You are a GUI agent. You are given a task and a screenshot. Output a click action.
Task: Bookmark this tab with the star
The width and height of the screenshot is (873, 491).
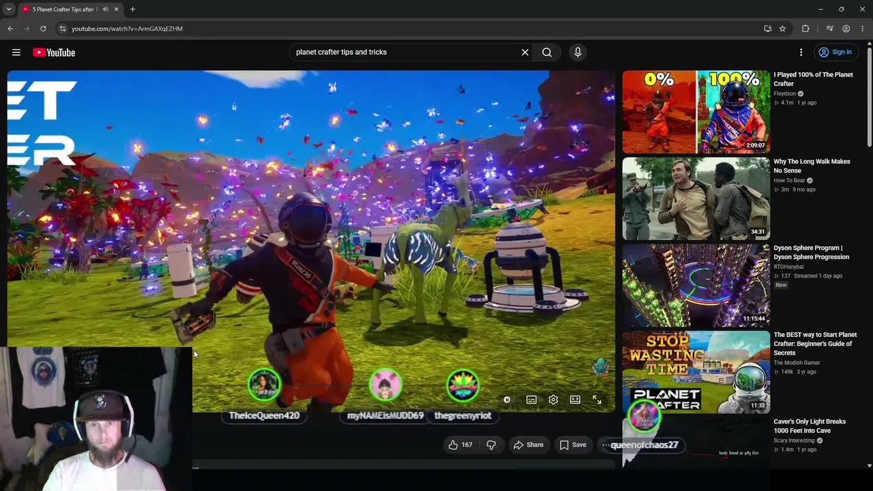pos(782,29)
